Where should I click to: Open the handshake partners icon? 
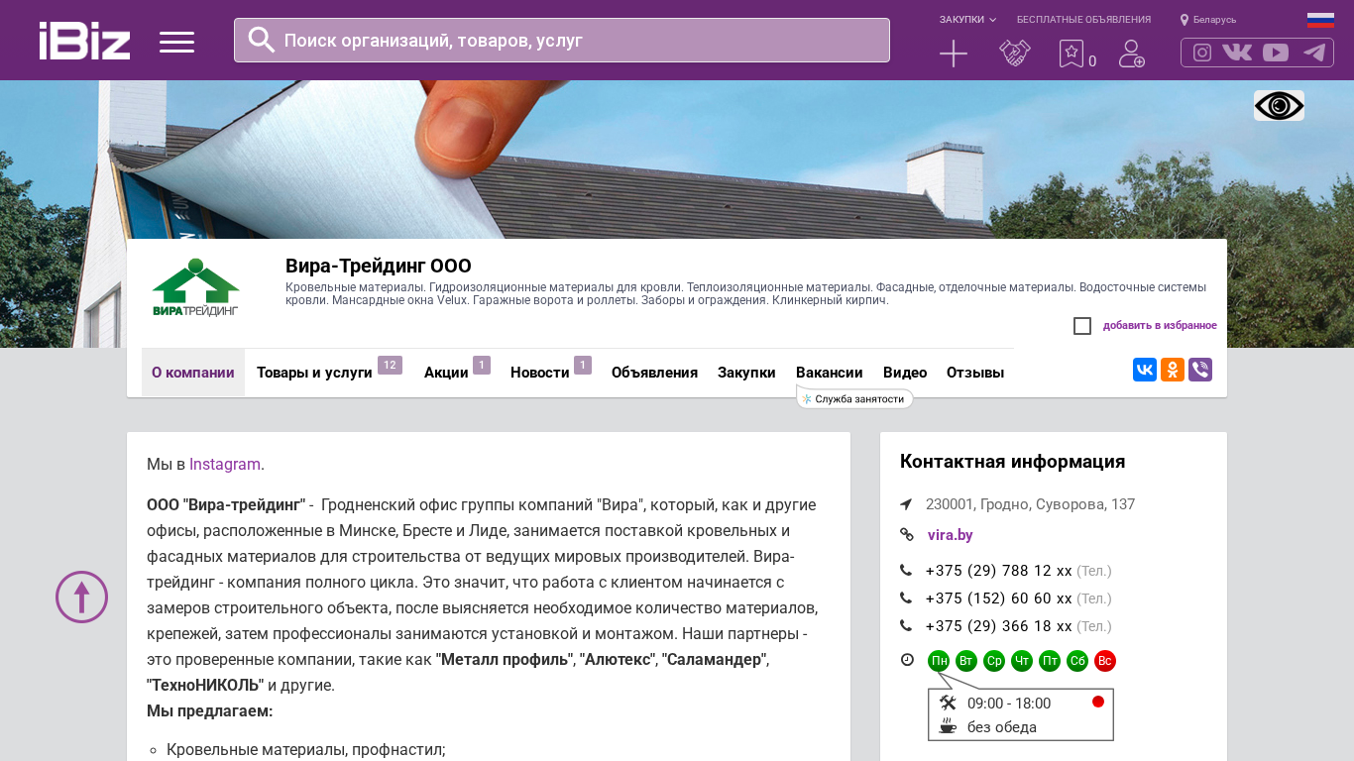1015,54
